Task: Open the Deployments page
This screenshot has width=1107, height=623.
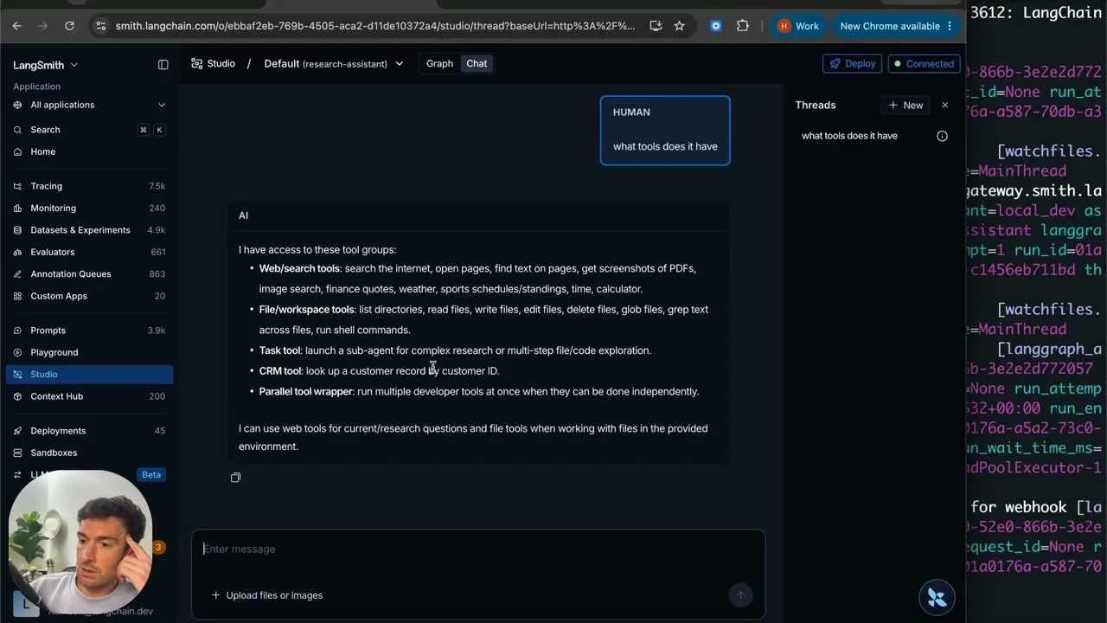Action: click(89, 431)
